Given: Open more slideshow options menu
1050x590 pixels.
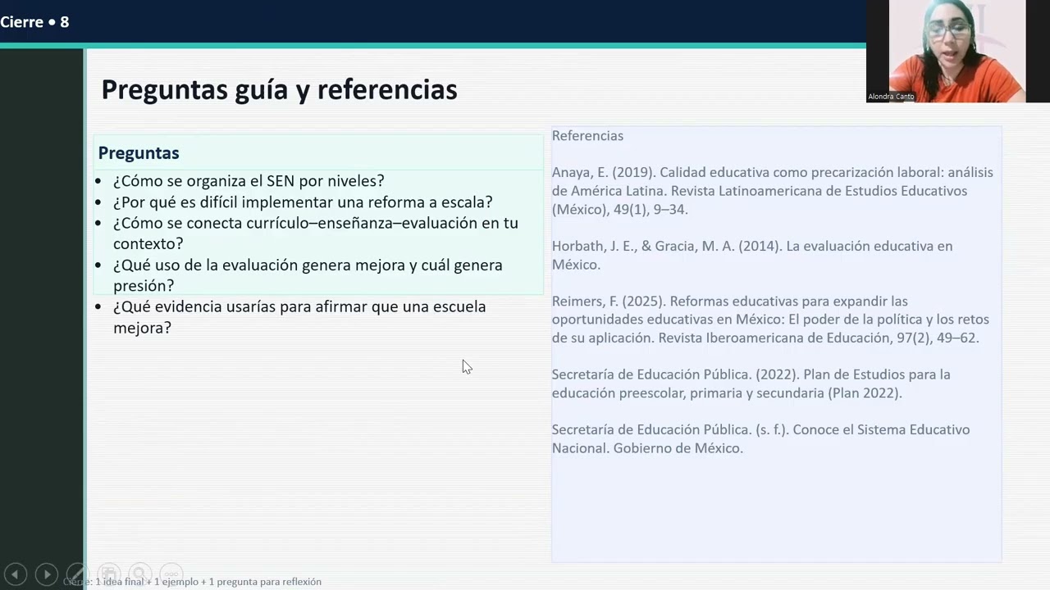Looking at the screenshot, I should point(171,574).
